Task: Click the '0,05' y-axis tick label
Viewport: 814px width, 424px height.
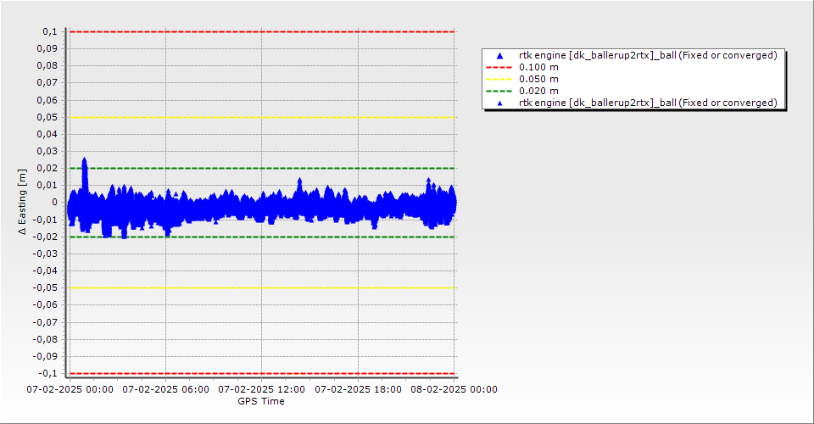Action: 47,117
